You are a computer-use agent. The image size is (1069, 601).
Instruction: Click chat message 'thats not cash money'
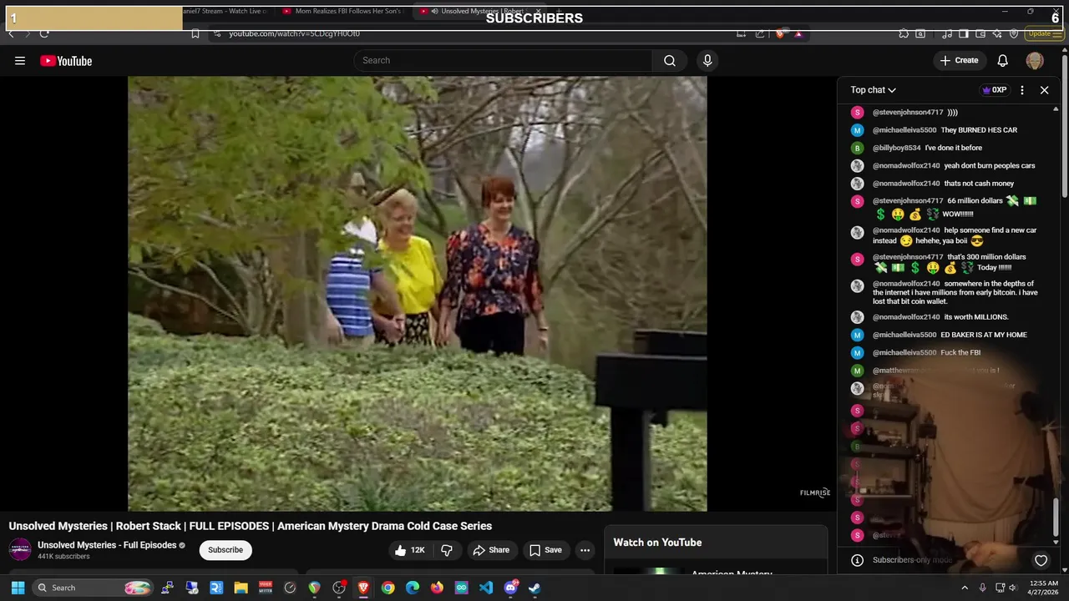pos(979,184)
